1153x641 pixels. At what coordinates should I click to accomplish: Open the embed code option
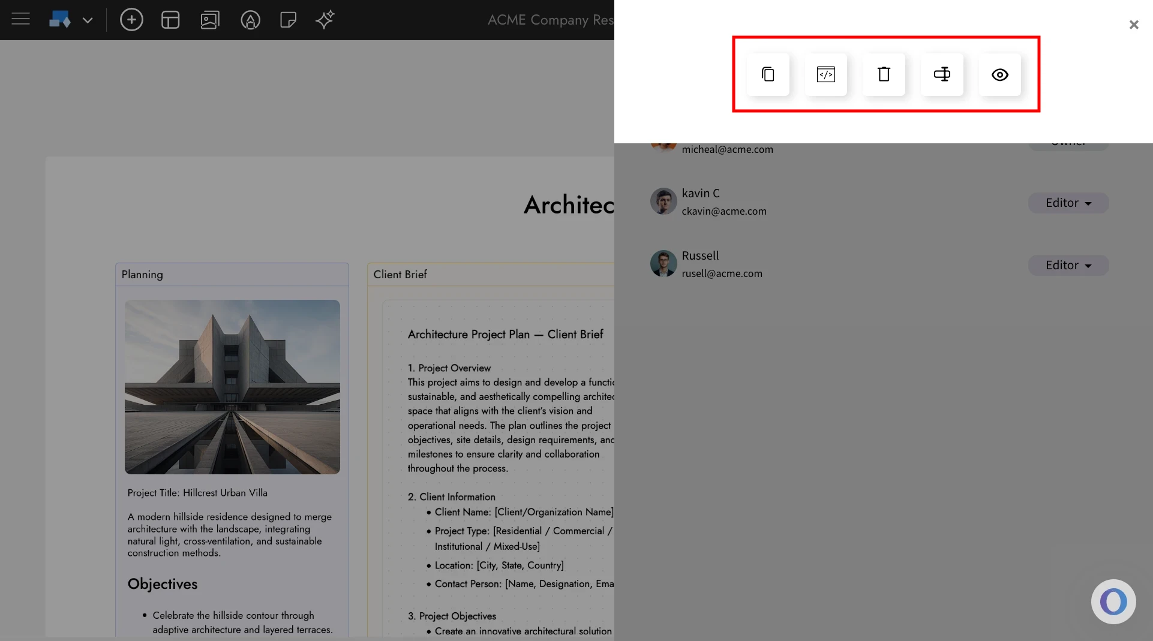tap(825, 74)
